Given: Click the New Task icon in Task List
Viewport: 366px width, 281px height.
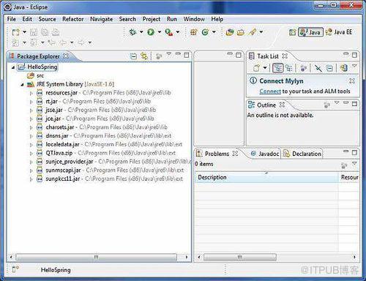Looking at the screenshot, I should [257, 68].
